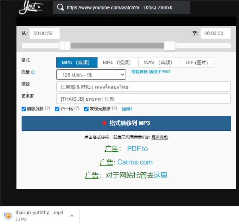This screenshot has height=224, width=239.
Task: Open the 服务条款 link
Action: (160, 137)
